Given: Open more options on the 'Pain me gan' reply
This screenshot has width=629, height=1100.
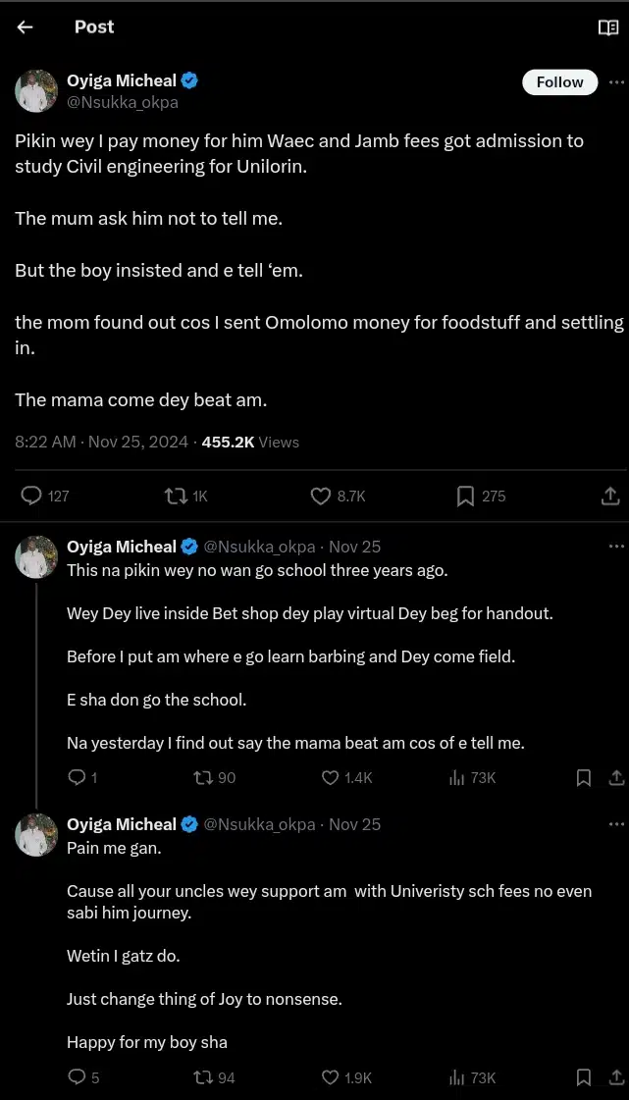Looking at the screenshot, I should [x=616, y=824].
